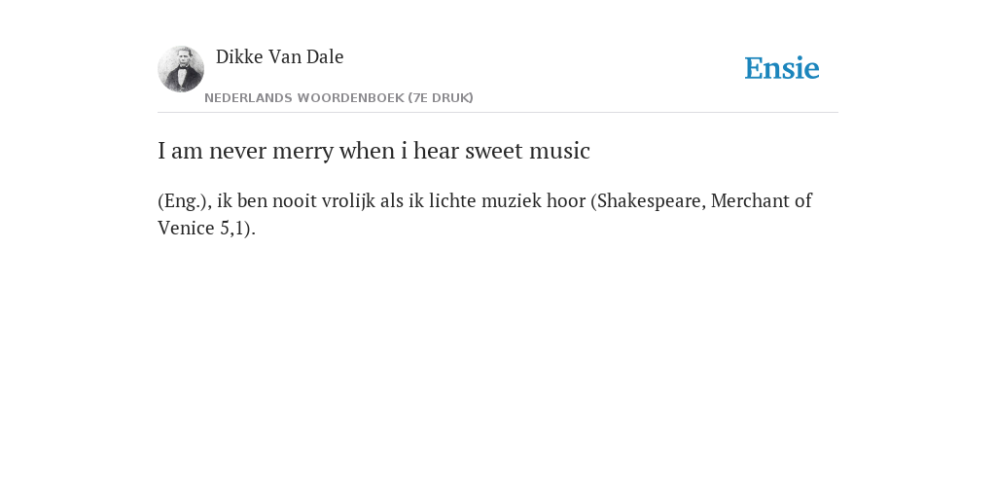Open the Dikke Van Dale portrait avatar
This screenshot has height=498, width=996.
point(181,69)
